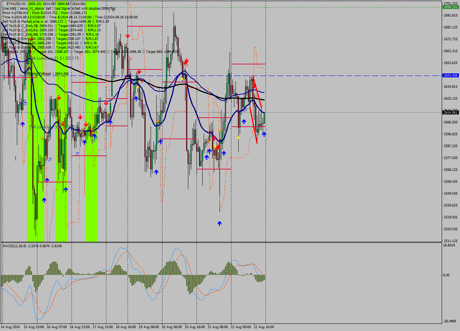Click the 19 Aug 08:00 time label
The width and height of the screenshot is (460, 331).
[149, 327]
